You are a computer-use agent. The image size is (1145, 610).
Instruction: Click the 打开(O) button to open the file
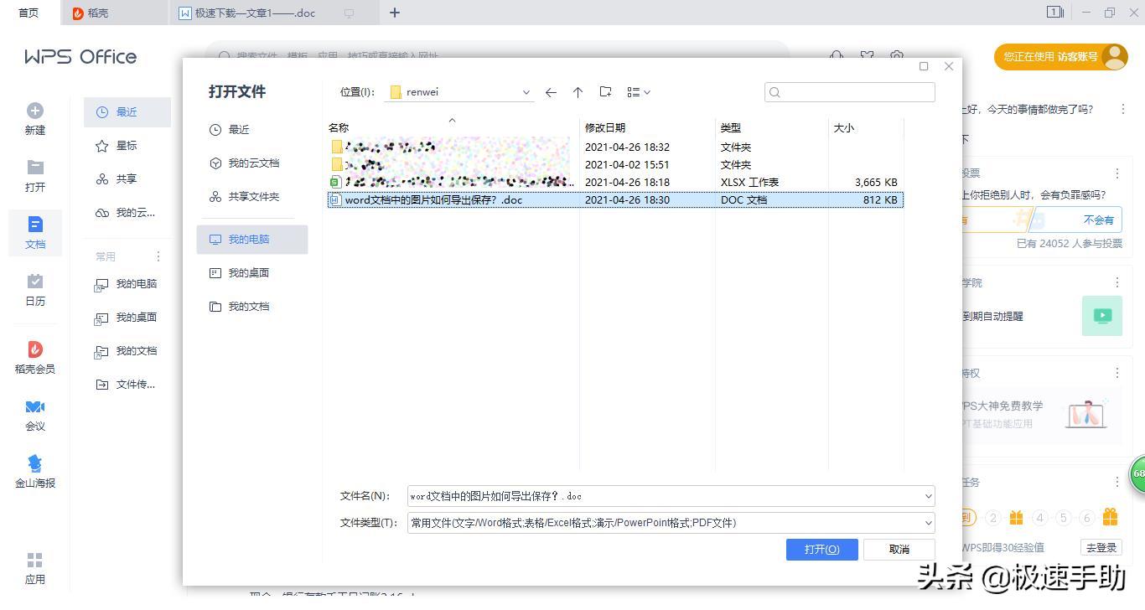point(821,549)
